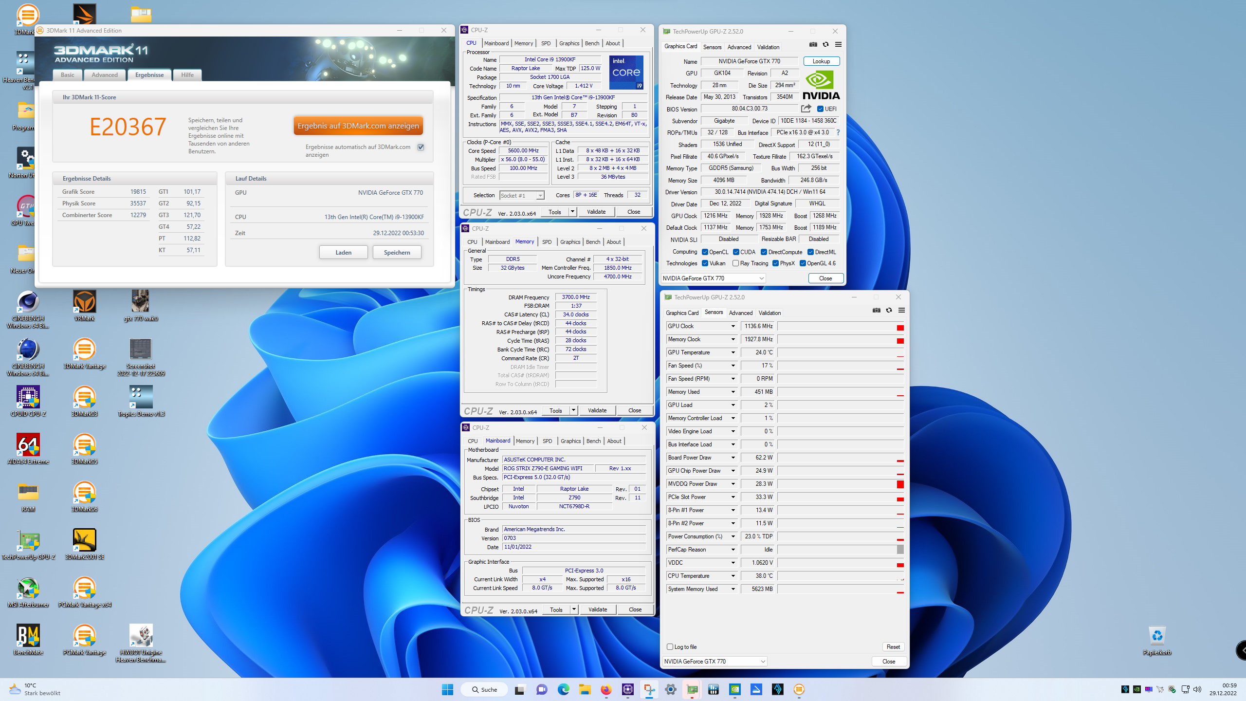This screenshot has height=701, width=1246.
Task: Open the VRMark desktop icon
Action: tap(85, 306)
